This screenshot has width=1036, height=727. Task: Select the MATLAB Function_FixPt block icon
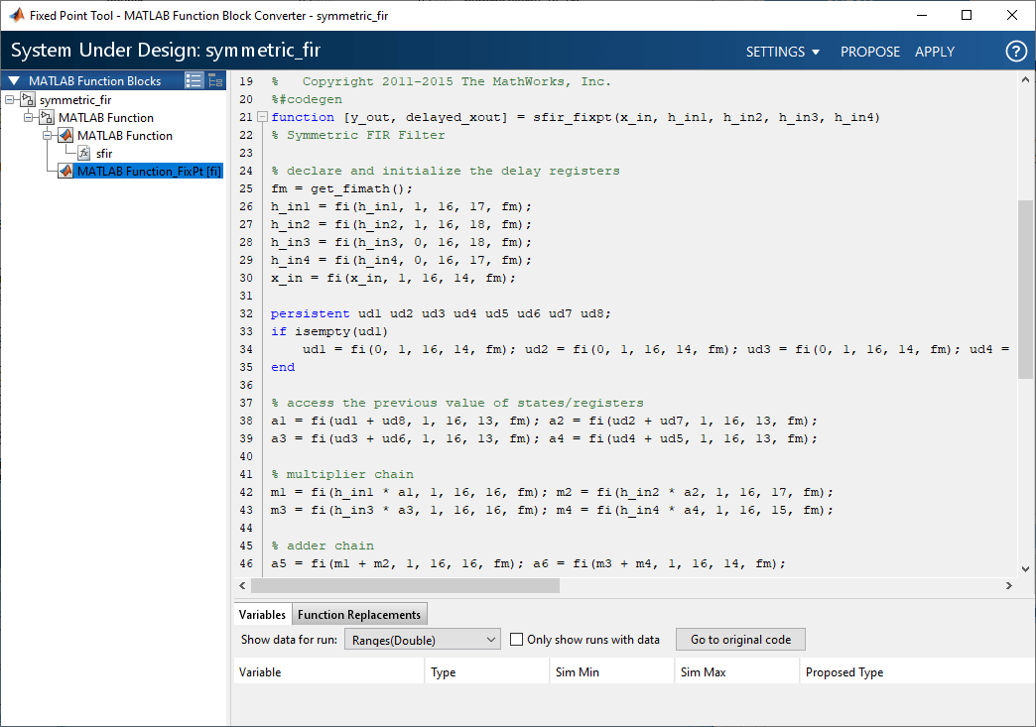(65, 172)
